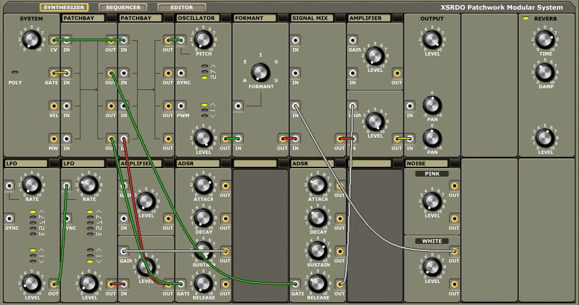
Task: Click the Formant module OUT jack
Action: pos(283,139)
